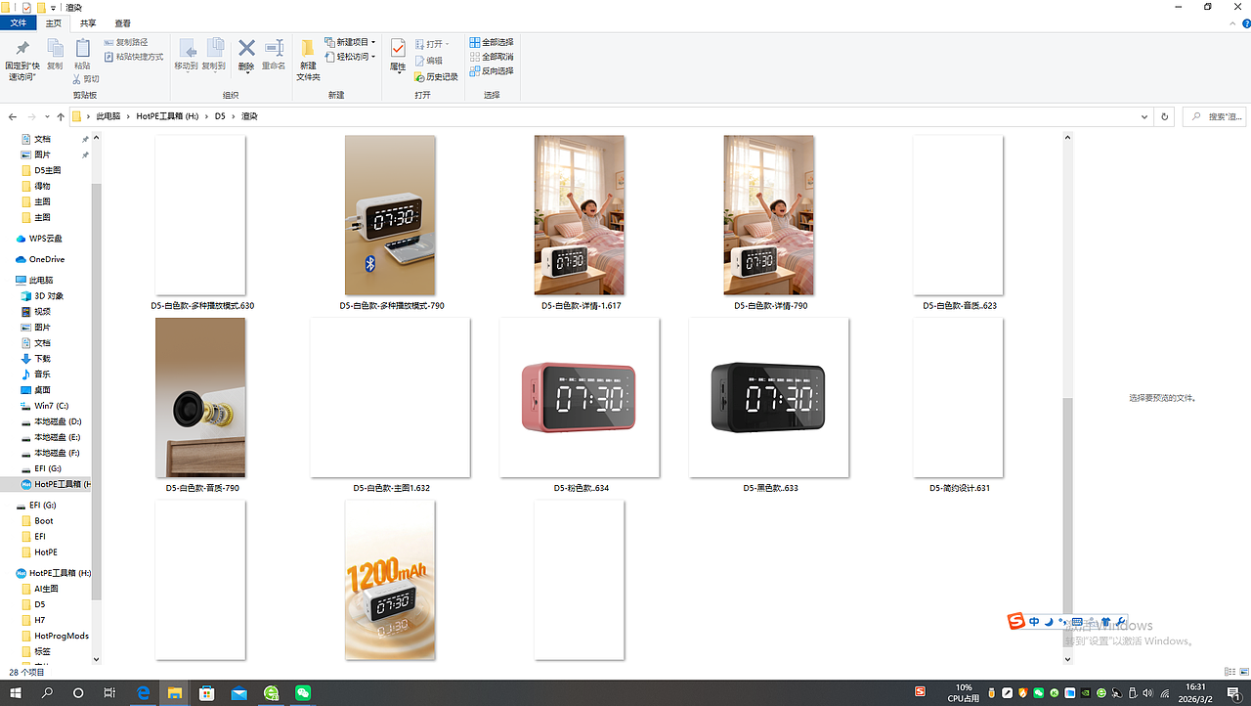Open WeChat from the taskbar
Viewport: 1251px width, 706px height.
tap(303, 693)
